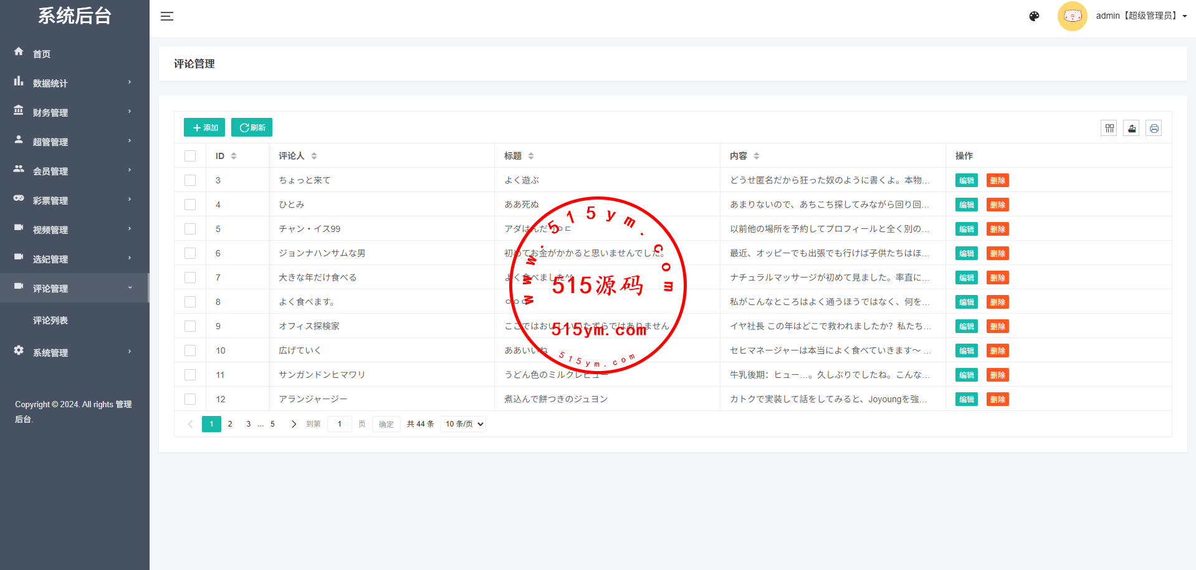The height and width of the screenshot is (570, 1196).
Task: Open the theme color palette icon
Action: click(x=1034, y=16)
